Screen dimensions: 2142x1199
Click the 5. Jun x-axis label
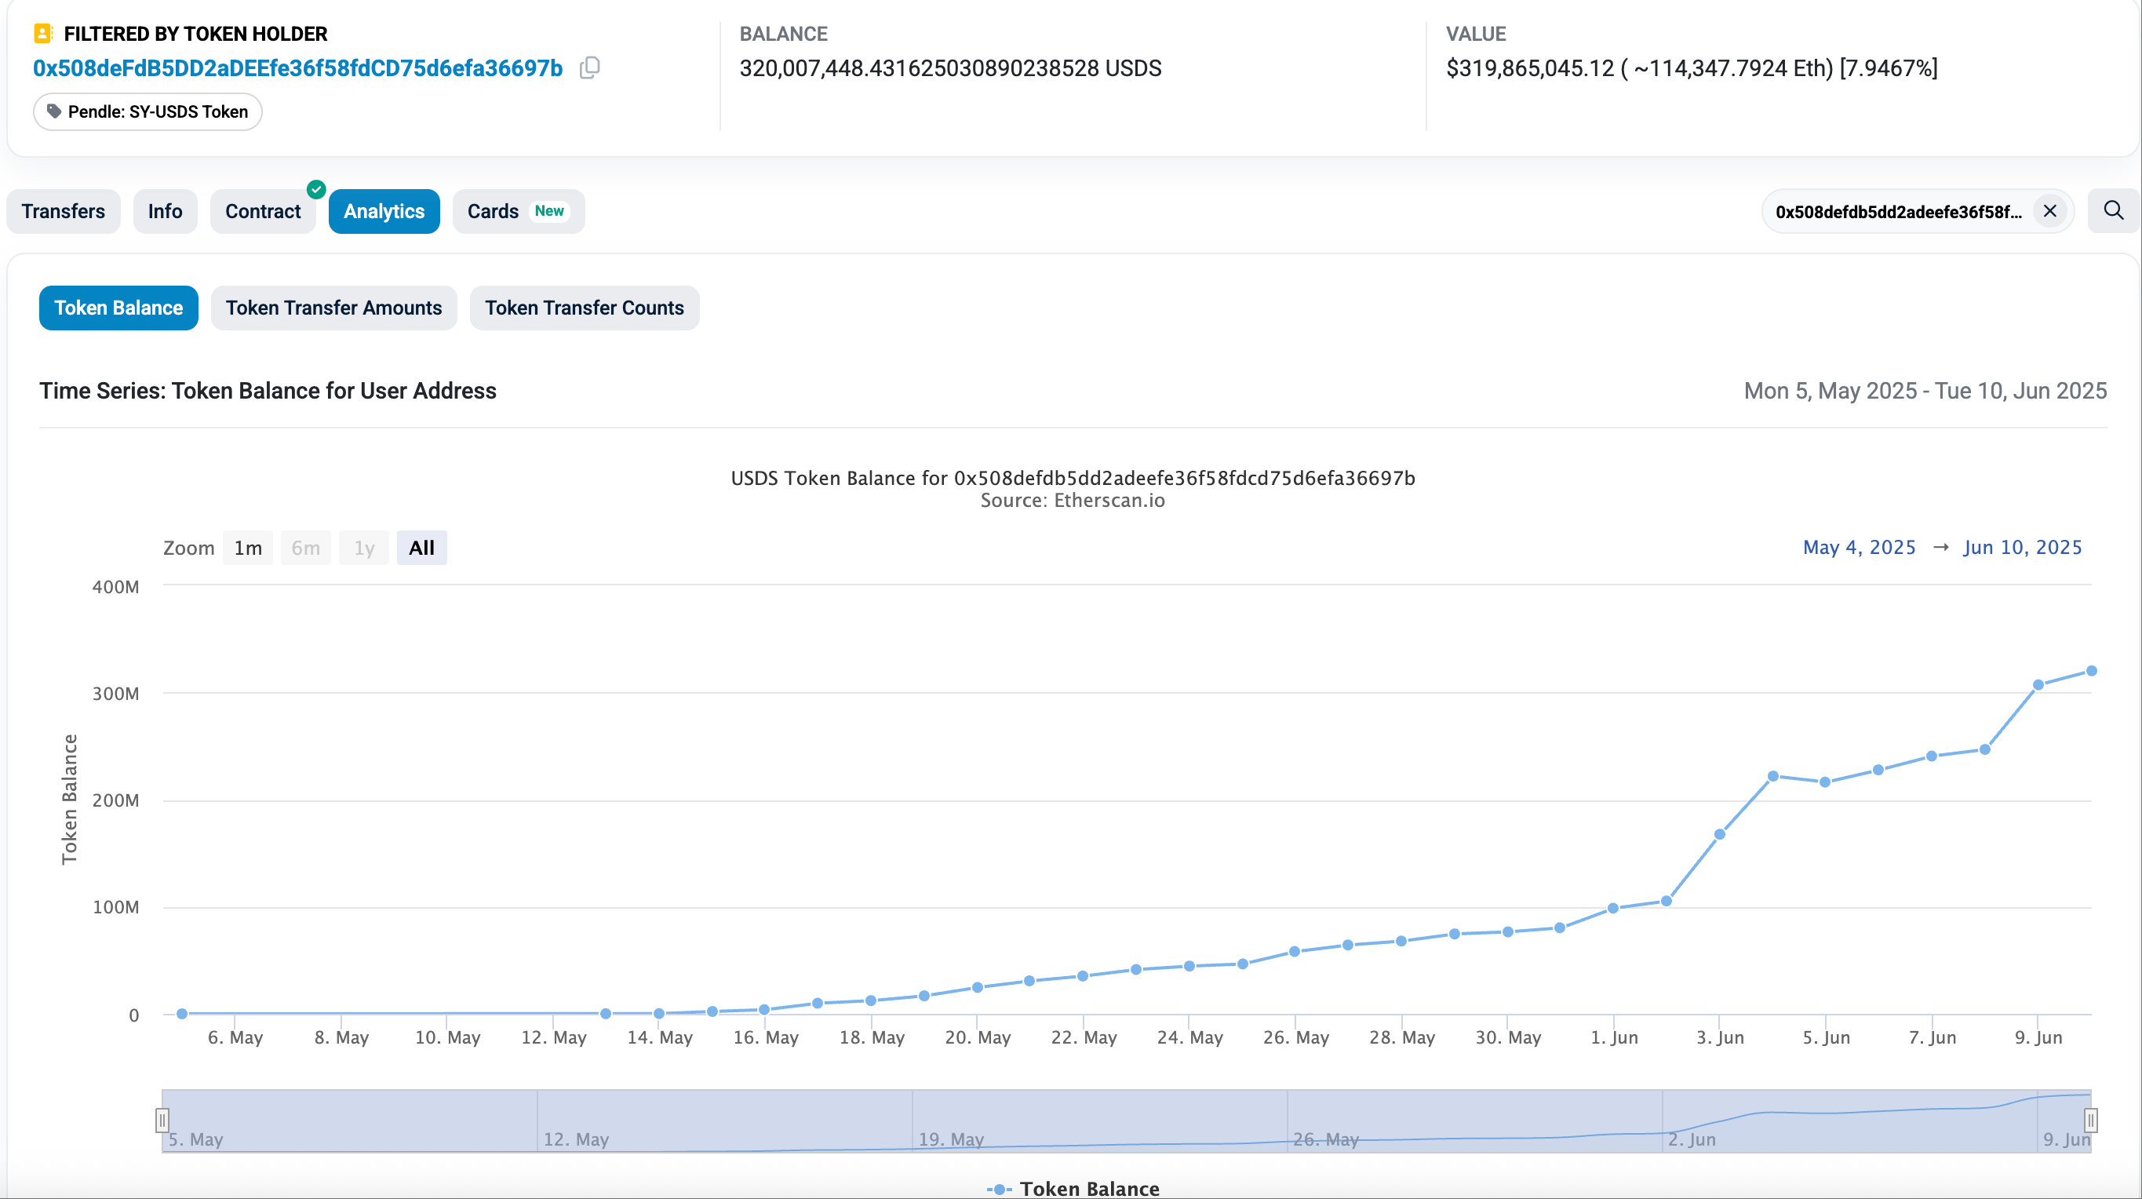(1826, 1037)
